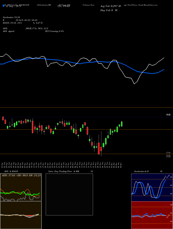Click the 'Intra Day Trading Price & MR' title
The image size is (173, 229).
[64, 171]
